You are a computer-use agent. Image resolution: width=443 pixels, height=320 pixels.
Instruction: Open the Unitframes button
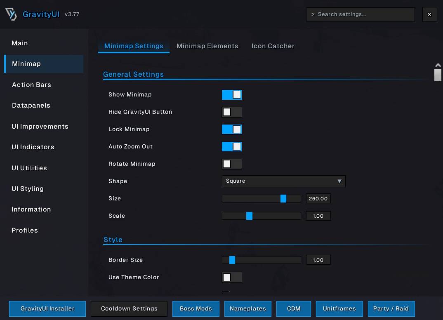pyautogui.click(x=339, y=309)
